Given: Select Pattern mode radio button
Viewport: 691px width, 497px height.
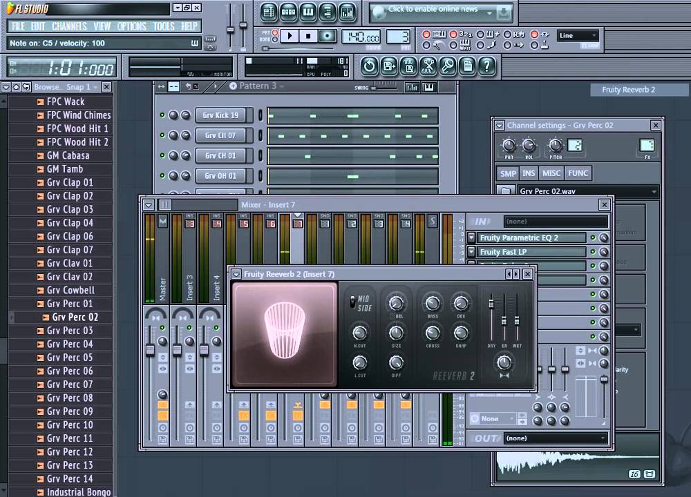Looking at the screenshot, I should click(x=275, y=32).
